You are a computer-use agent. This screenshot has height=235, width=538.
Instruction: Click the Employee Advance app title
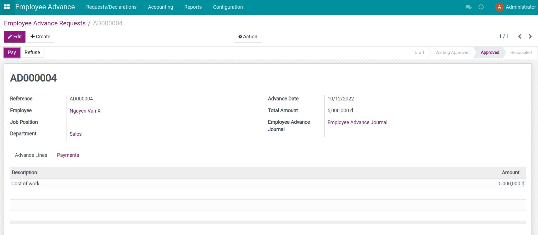point(45,7)
